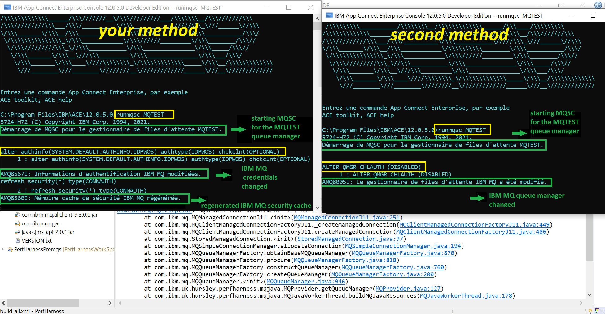The image size is (605, 314).
Task: Click the left console scrollbar down arrow
Action: point(317,208)
